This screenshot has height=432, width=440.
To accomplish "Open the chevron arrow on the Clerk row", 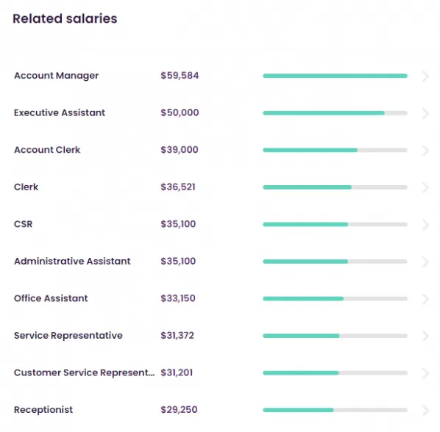I will click(425, 187).
